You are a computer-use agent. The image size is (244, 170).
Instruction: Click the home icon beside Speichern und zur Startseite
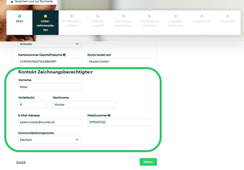click(12, 2)
